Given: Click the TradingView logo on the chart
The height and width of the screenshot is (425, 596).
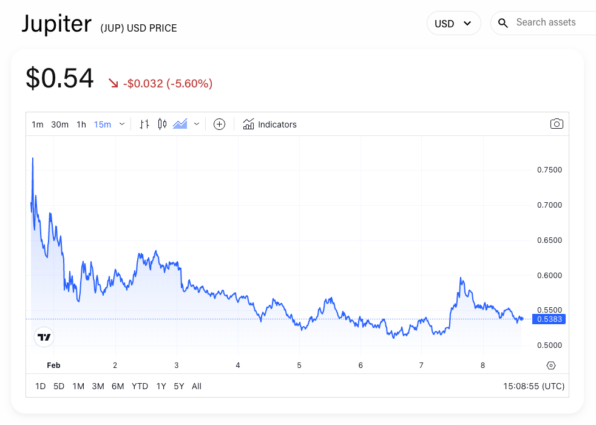Looking at the screenshot, I should pos(44,336).
